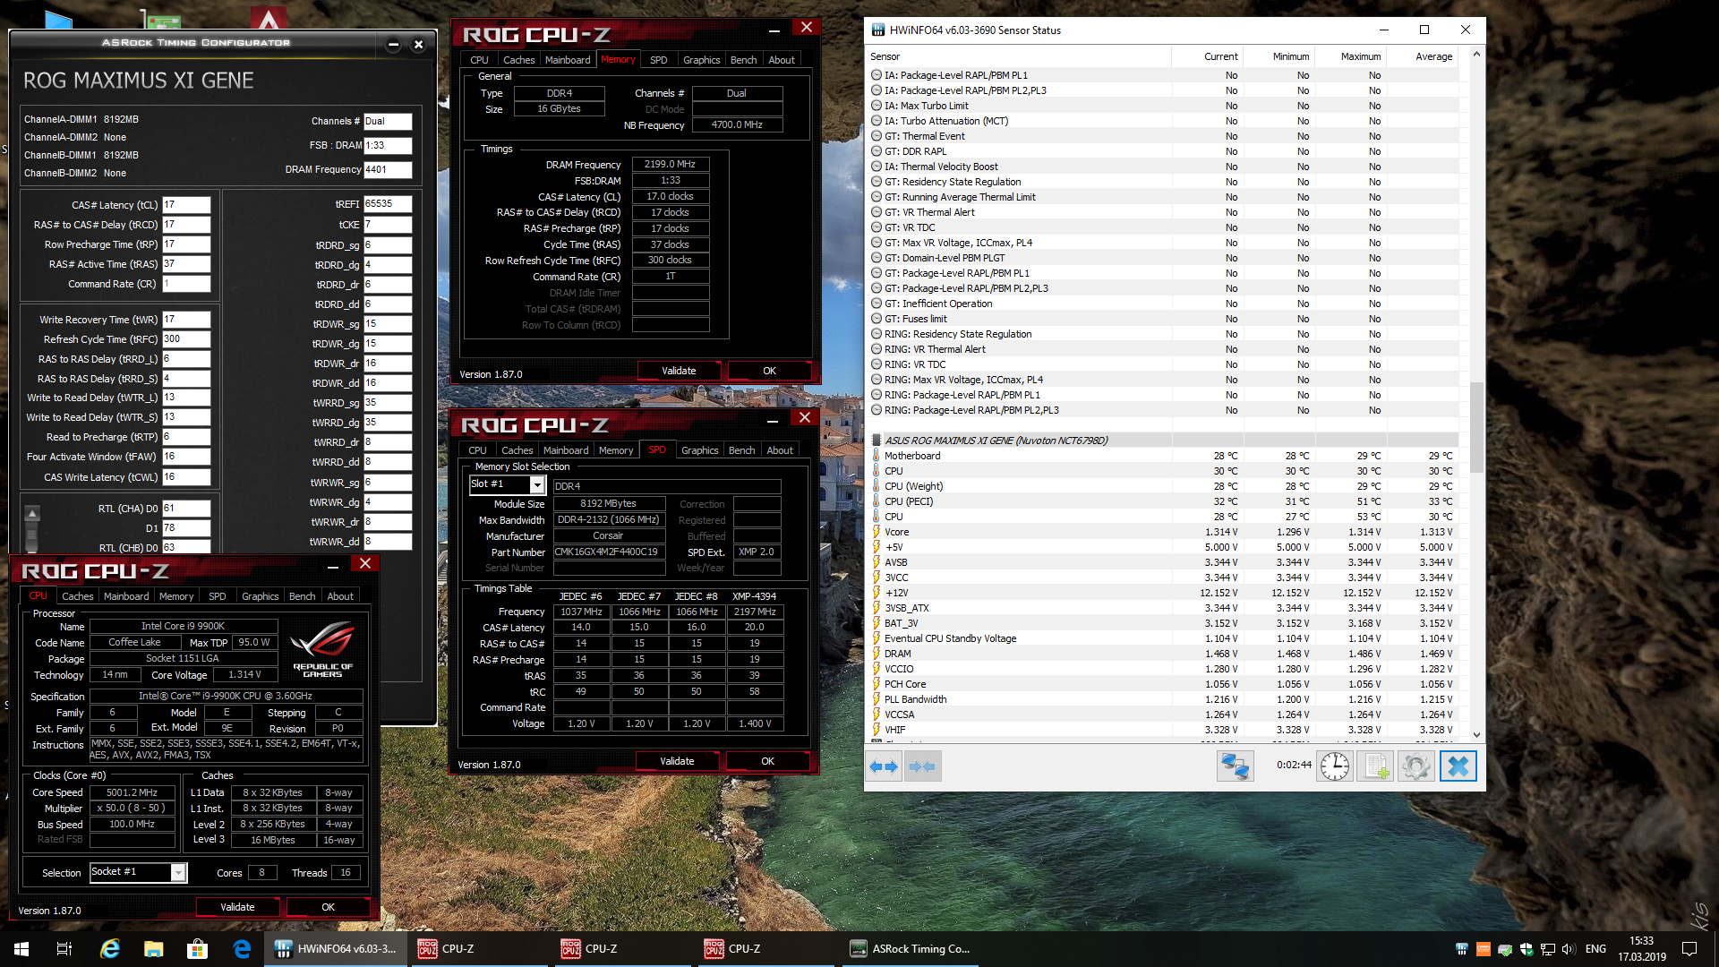
Task: Open the Mainboard tab in the SPD CPU-Z window
Action: pos(566,450)
